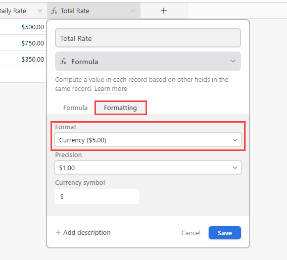Save the field settings
This screenshot has width=287, height=260.
(224, 233)
